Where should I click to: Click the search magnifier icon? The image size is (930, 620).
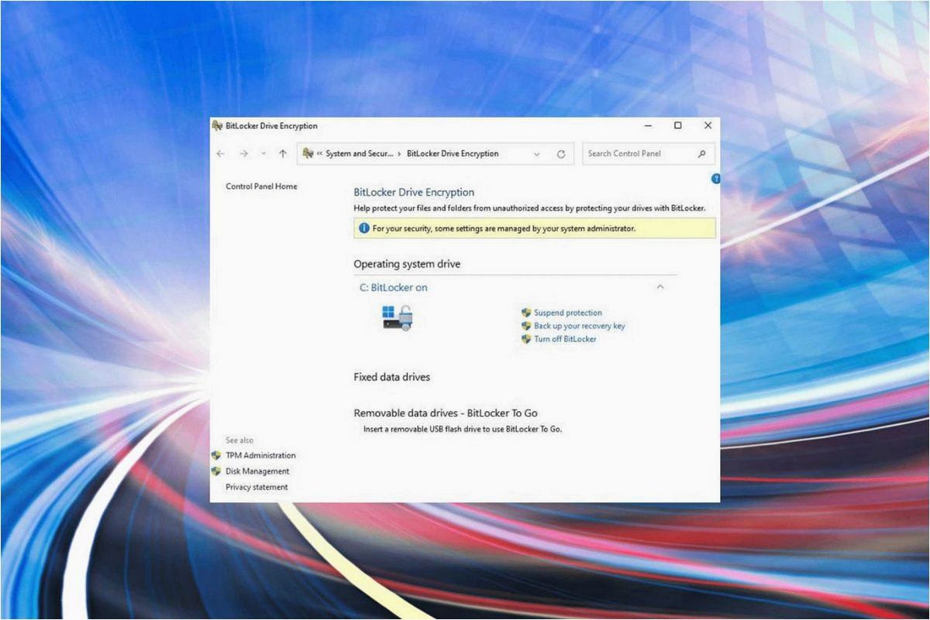pos(701,153)
